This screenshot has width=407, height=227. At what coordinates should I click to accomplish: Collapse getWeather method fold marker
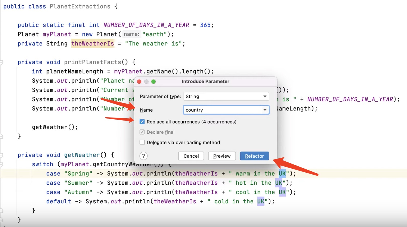[1, 155]
